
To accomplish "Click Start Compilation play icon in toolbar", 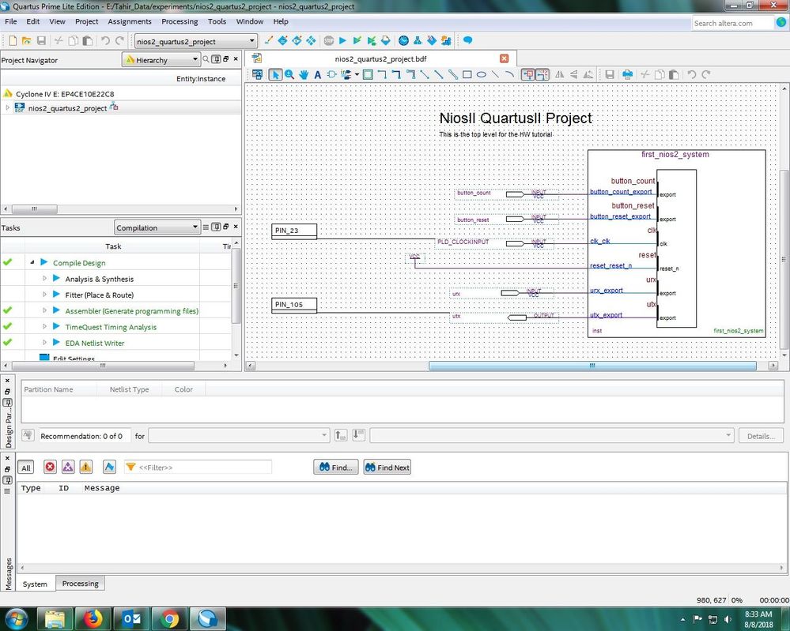I will [x=342, y=40].
